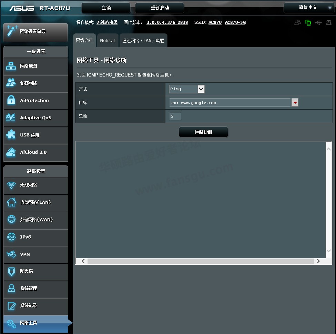Open 防火墙 menu item

[x=36, y=272]
